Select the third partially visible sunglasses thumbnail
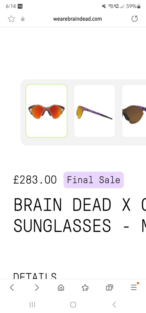146x313 pixels. pos(134,111)
